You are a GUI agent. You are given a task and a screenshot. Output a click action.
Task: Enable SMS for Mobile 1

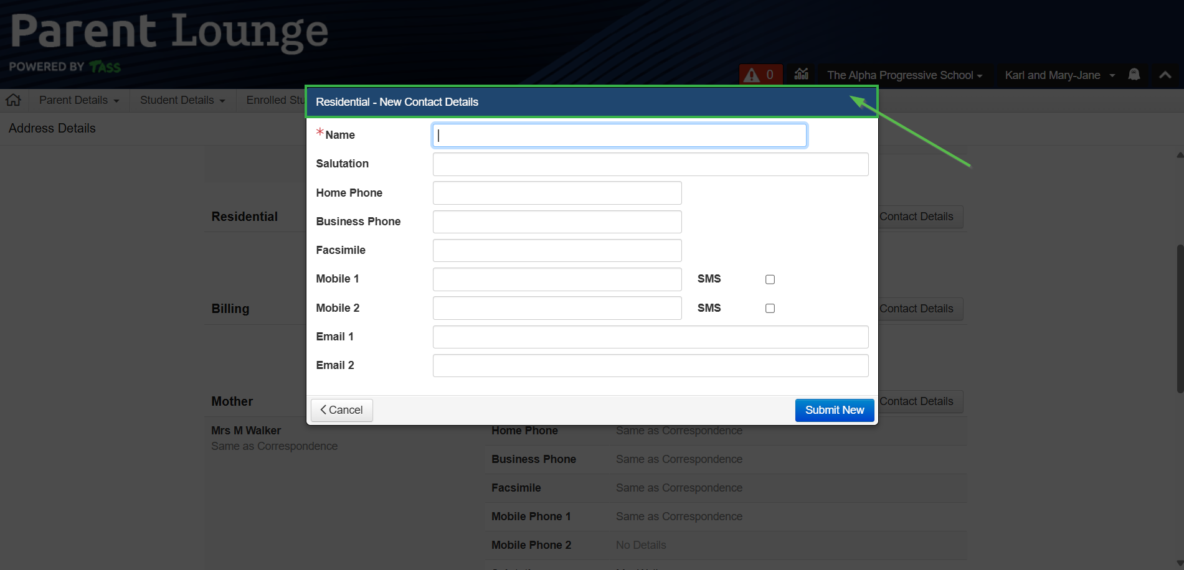(770, 279)
